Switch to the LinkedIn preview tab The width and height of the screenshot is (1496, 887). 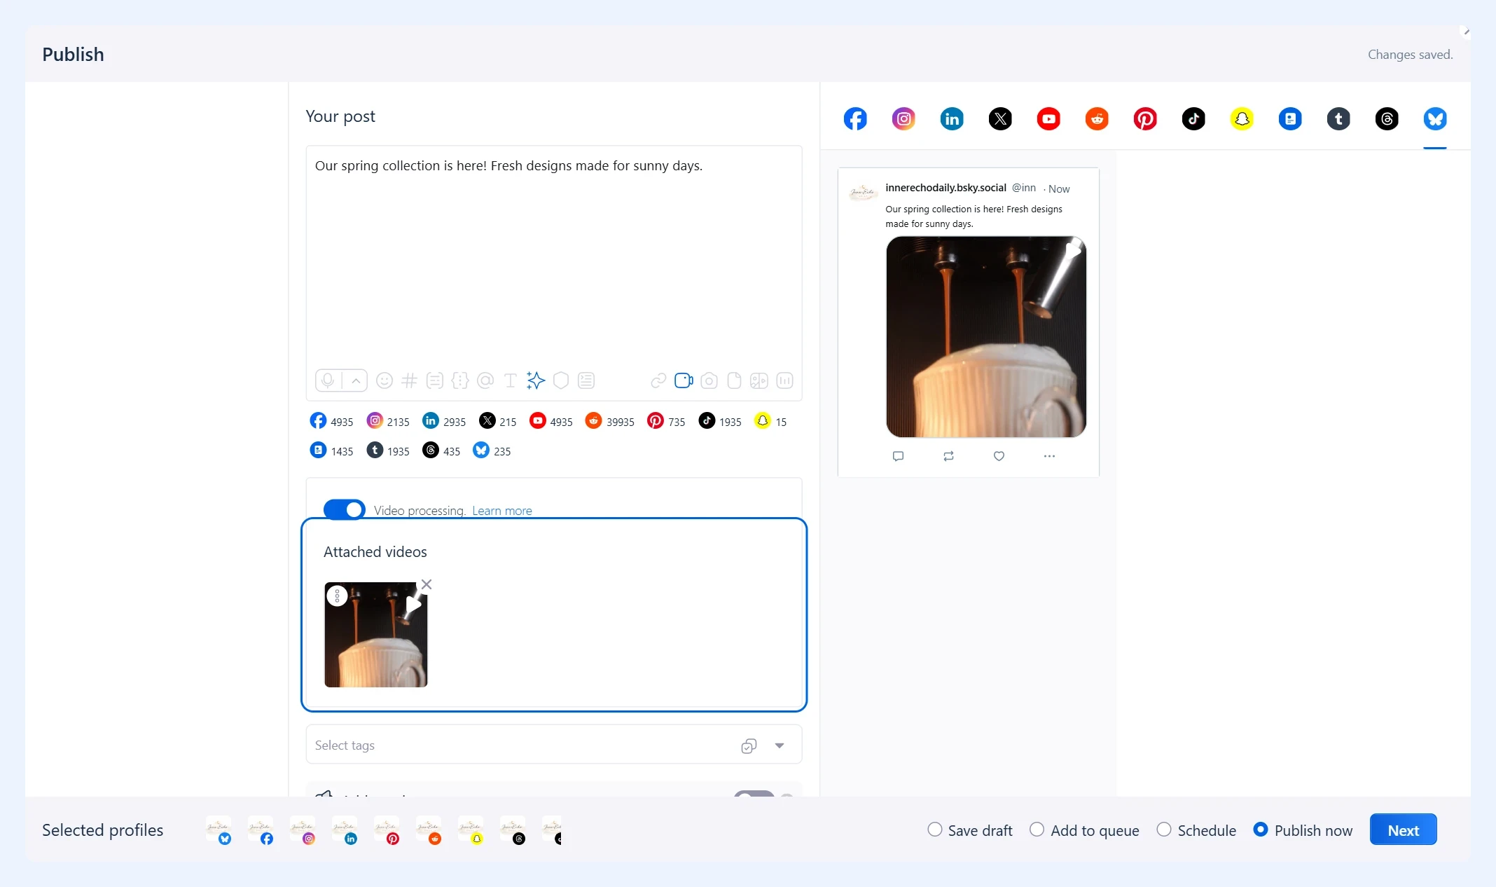(952, 118)
